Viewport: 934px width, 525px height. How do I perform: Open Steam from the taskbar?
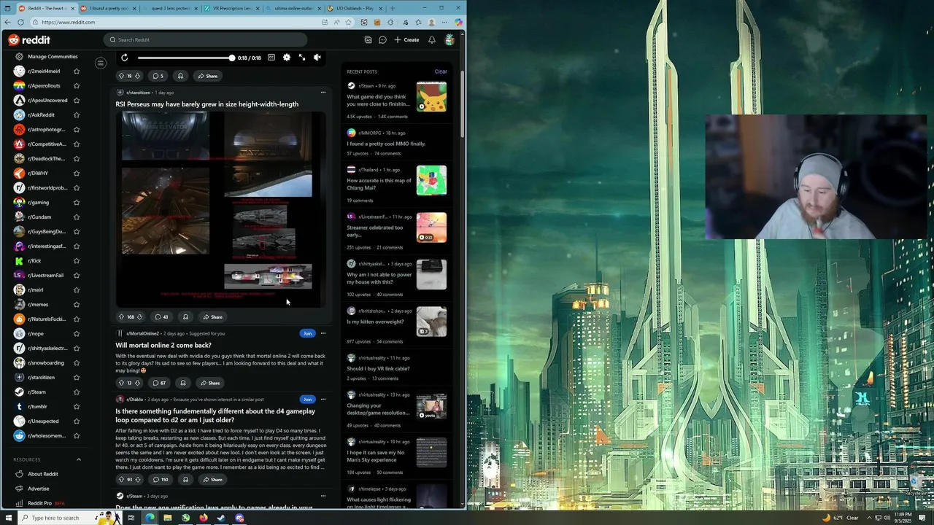click(221, 518)
